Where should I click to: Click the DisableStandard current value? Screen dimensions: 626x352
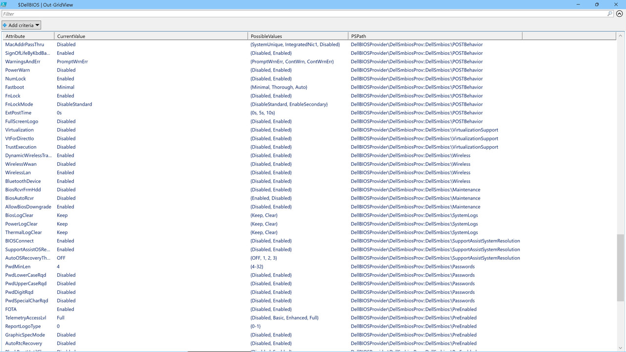coord(74,104)
